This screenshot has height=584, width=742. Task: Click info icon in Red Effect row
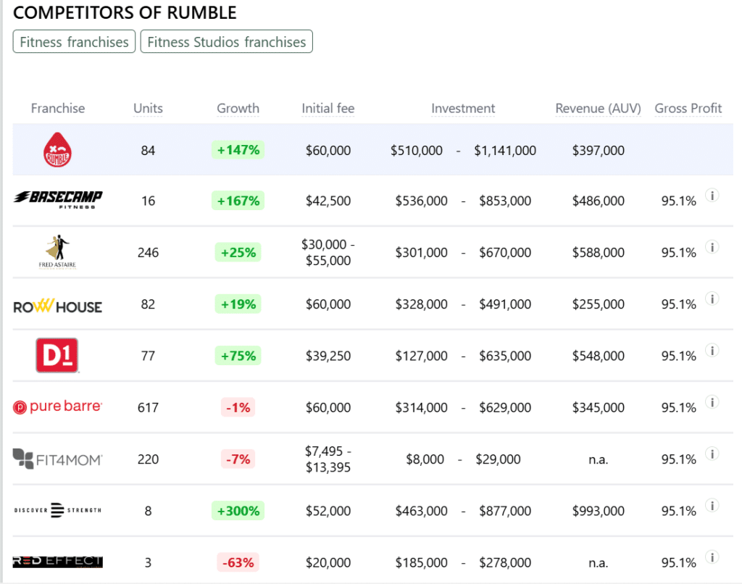point(712,556)
